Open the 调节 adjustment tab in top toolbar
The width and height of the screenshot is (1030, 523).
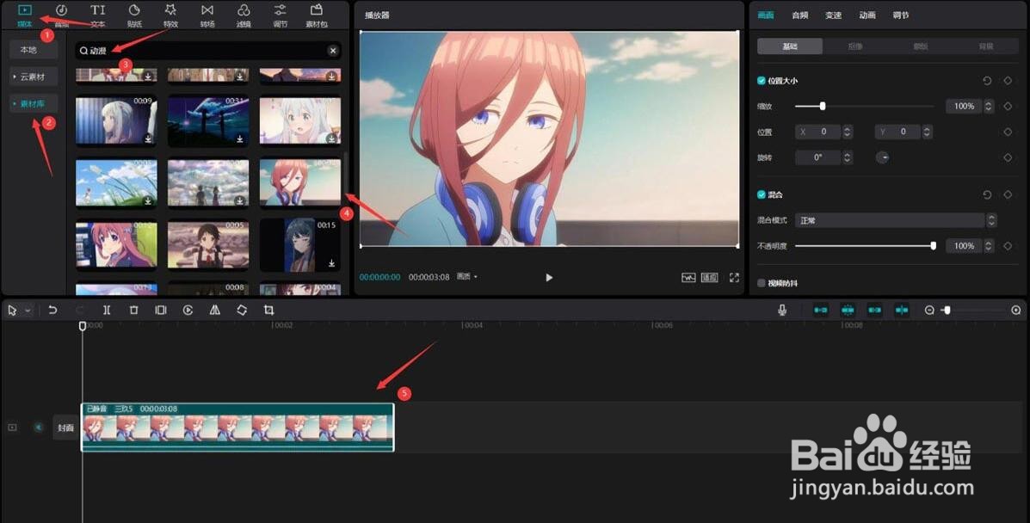pyautogui.click(x=280, y=15)
